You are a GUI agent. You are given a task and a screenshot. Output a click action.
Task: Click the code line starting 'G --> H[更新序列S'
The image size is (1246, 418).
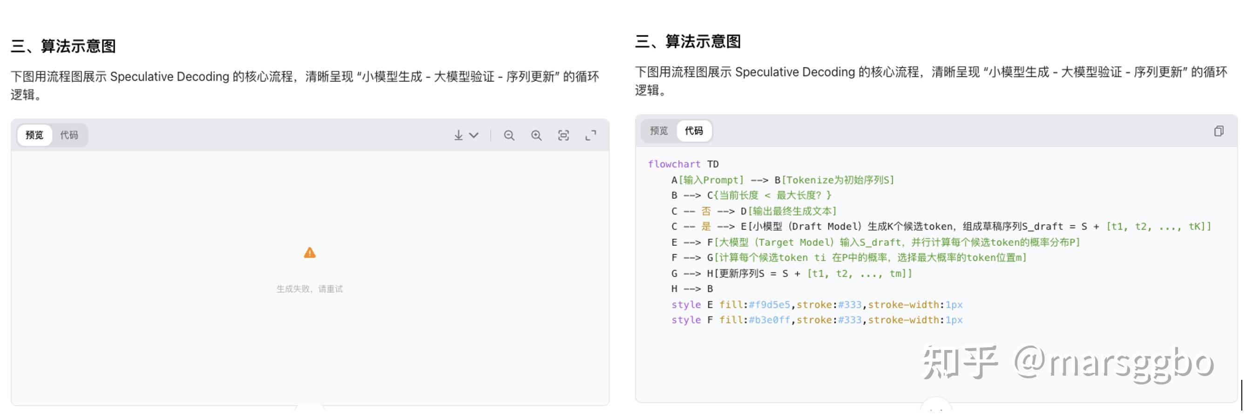tap(792, 273)
